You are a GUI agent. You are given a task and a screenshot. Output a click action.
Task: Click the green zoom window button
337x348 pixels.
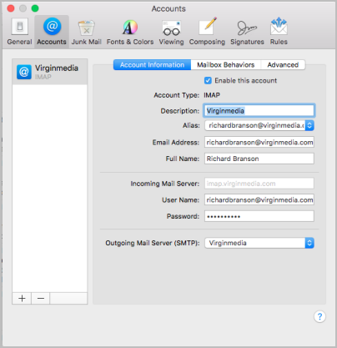tap(35, 8)
